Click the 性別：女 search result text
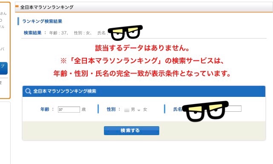273x164 pixels. click(x=83, y=33)
